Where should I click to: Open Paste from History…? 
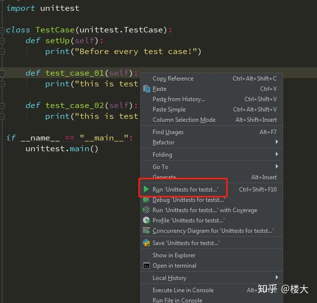(x=211, y=99)
